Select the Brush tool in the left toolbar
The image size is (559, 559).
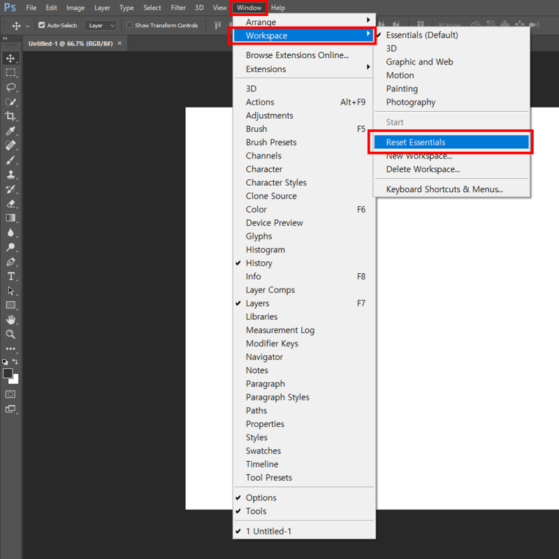click(10, 160)
